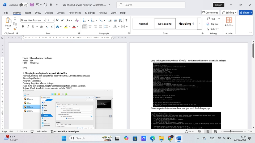Open the font name dropdown
The image size is (255, 143).
coord(44,20)
